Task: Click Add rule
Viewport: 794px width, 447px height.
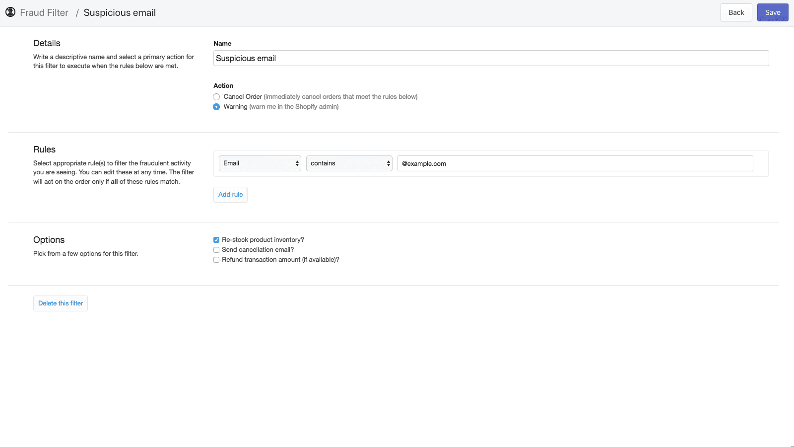Action: (x=230, y=194)
